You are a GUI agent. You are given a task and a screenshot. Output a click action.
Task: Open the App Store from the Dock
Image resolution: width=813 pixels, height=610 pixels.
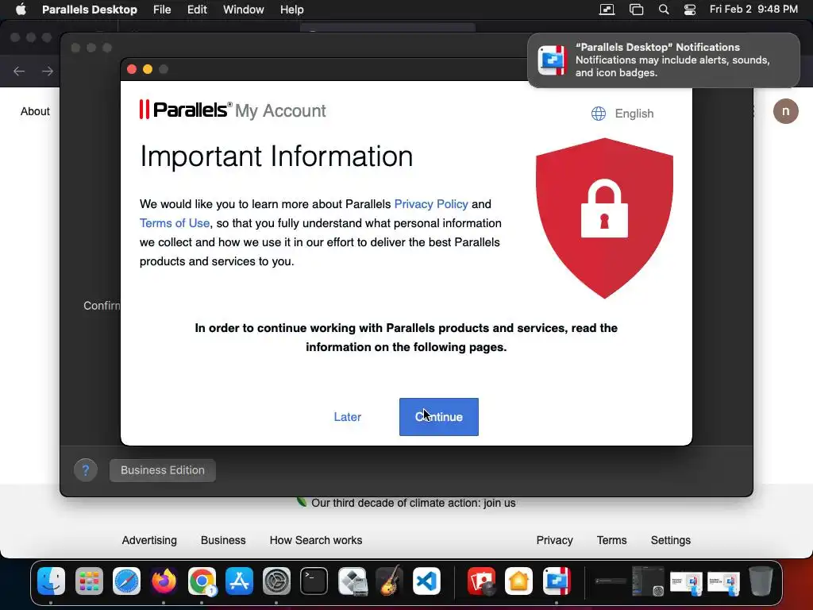tap(239, 581)
